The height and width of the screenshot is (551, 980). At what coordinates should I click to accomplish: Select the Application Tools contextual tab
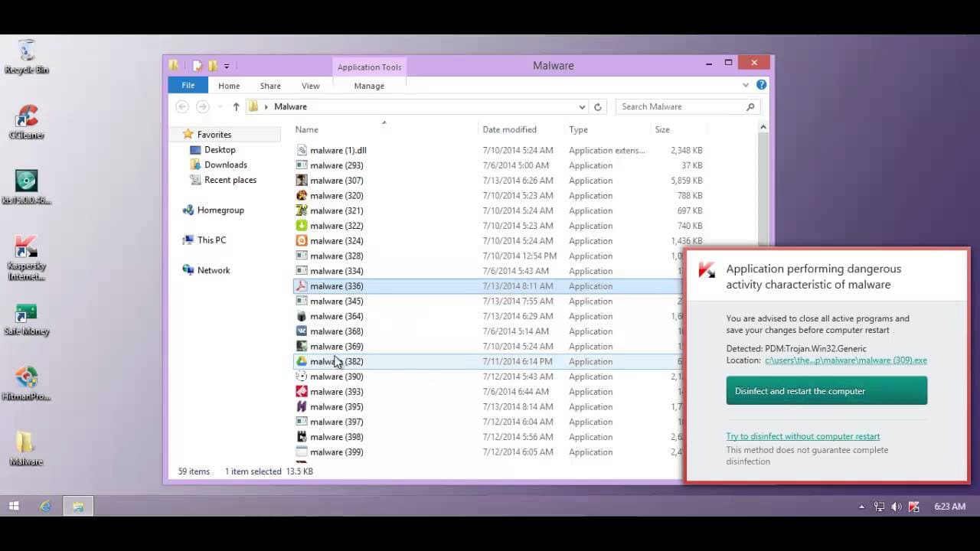(369, 67)
